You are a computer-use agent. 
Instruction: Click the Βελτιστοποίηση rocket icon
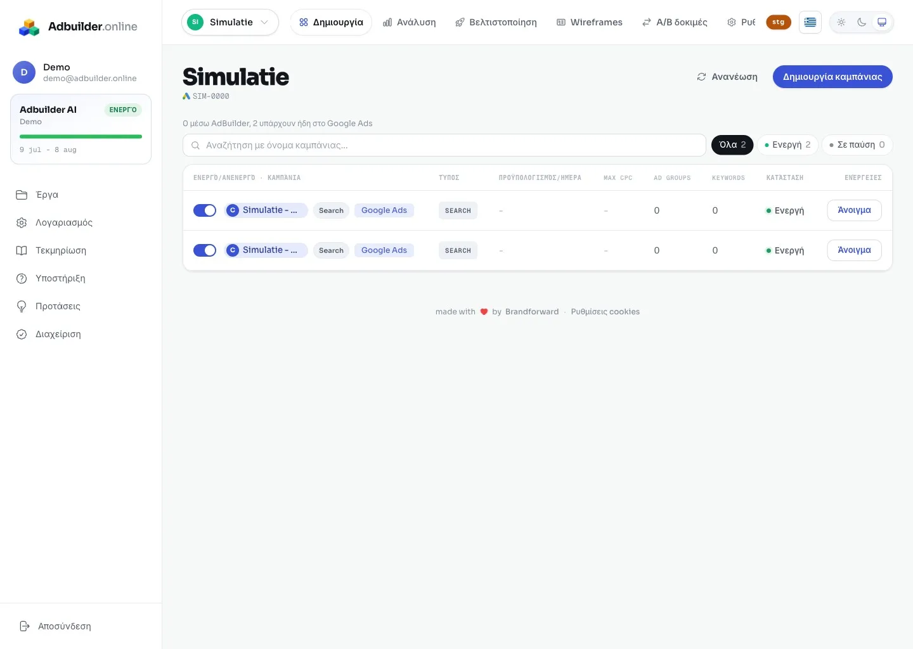(460, 22)
